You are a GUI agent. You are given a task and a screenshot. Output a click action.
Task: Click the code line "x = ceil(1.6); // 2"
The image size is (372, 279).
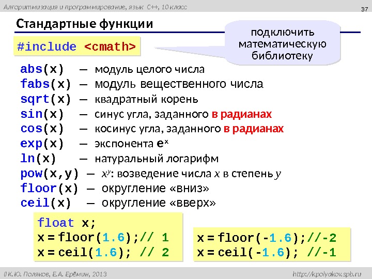click(103, 252)
